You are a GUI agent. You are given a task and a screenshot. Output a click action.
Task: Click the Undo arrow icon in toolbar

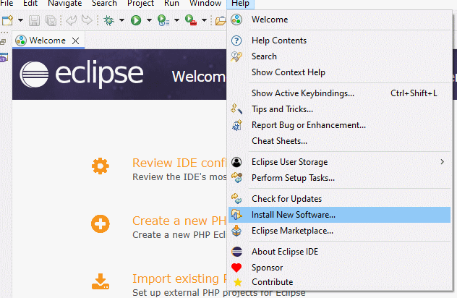click(71, 20)
